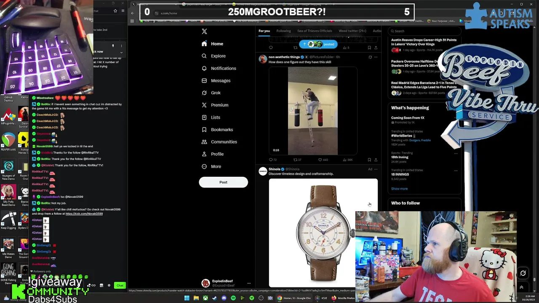Bookmark the non aesthetic things post
This screenshot has height=303, width=539.
point(369,160)
